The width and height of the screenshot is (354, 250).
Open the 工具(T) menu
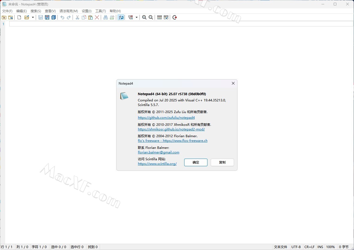[100, 11]
